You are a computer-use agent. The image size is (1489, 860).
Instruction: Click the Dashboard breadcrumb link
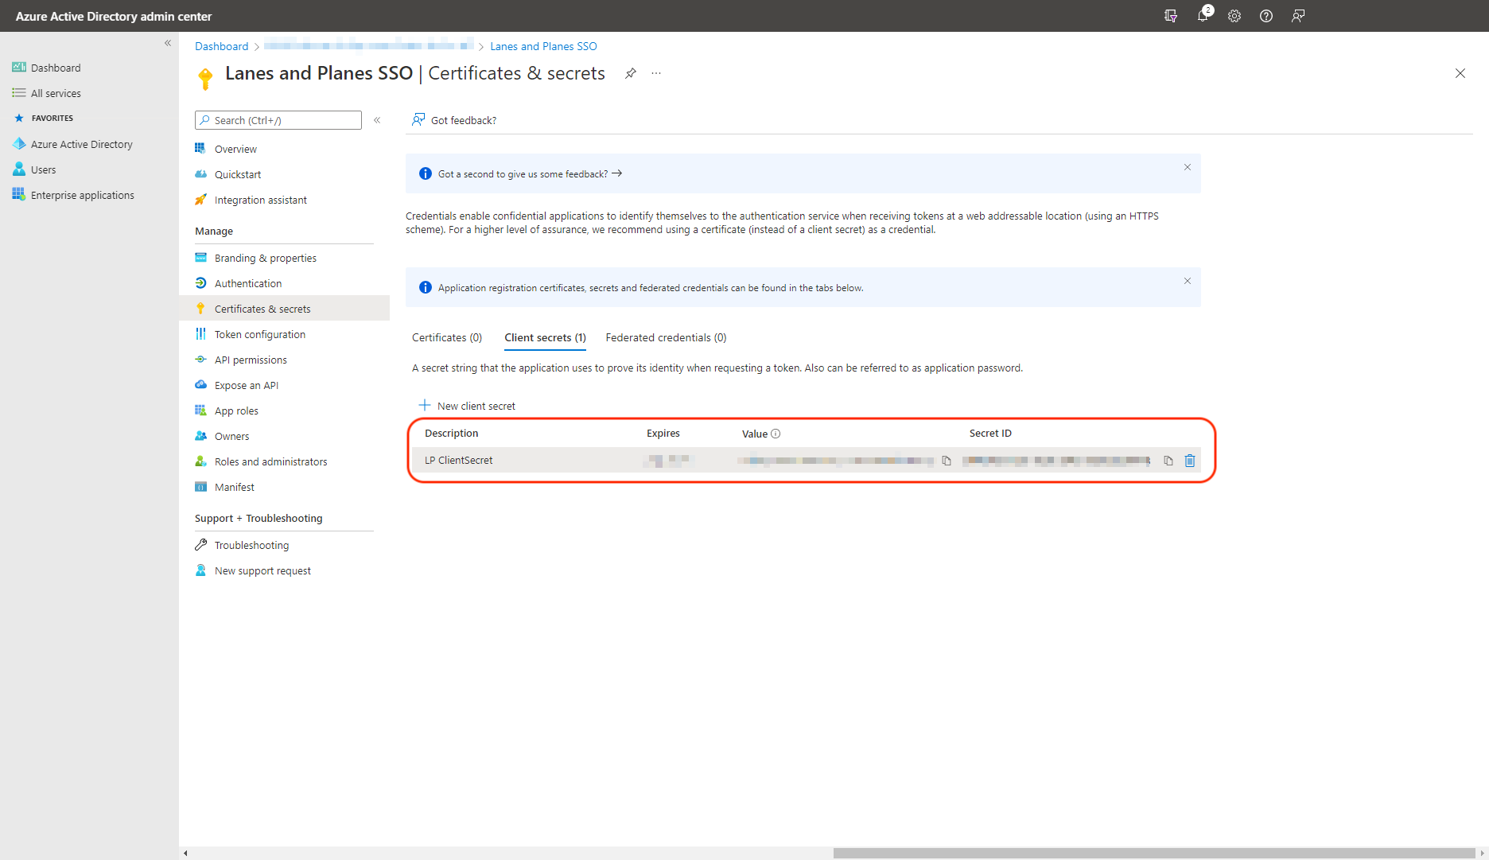[x=221, y=46]
